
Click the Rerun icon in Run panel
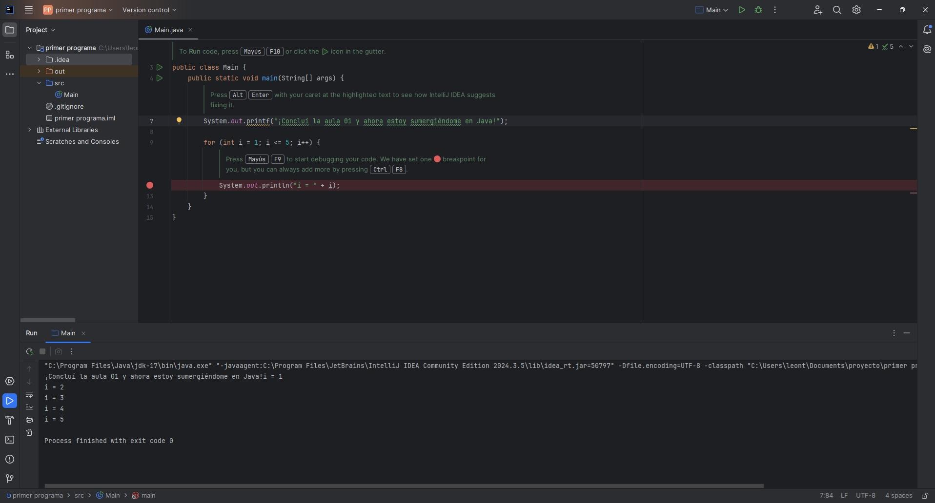(29, 351)
